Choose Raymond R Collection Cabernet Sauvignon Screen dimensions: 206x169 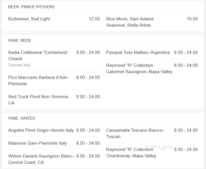pyautogui.click(x=139, y=68)
